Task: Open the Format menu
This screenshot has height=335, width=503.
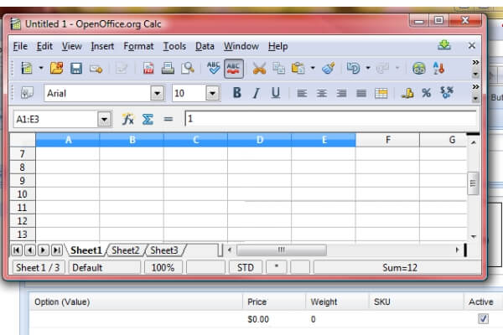Action: pyautogui.click(x=138, y=46)
